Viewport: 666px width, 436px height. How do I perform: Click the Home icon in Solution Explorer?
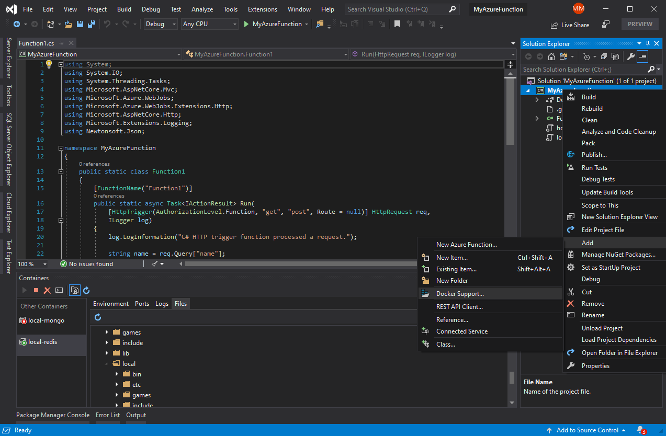click(551, 56)
